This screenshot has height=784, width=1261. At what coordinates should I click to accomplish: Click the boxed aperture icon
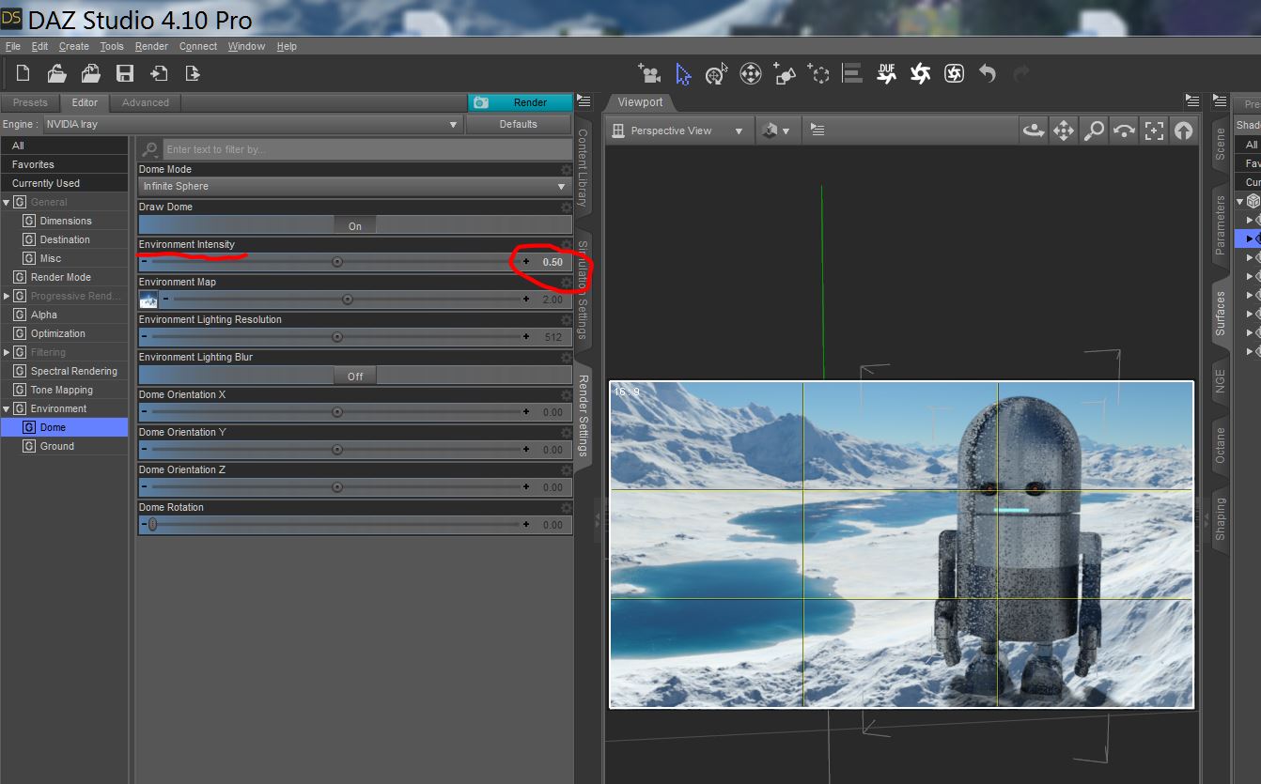coord(954,73)
